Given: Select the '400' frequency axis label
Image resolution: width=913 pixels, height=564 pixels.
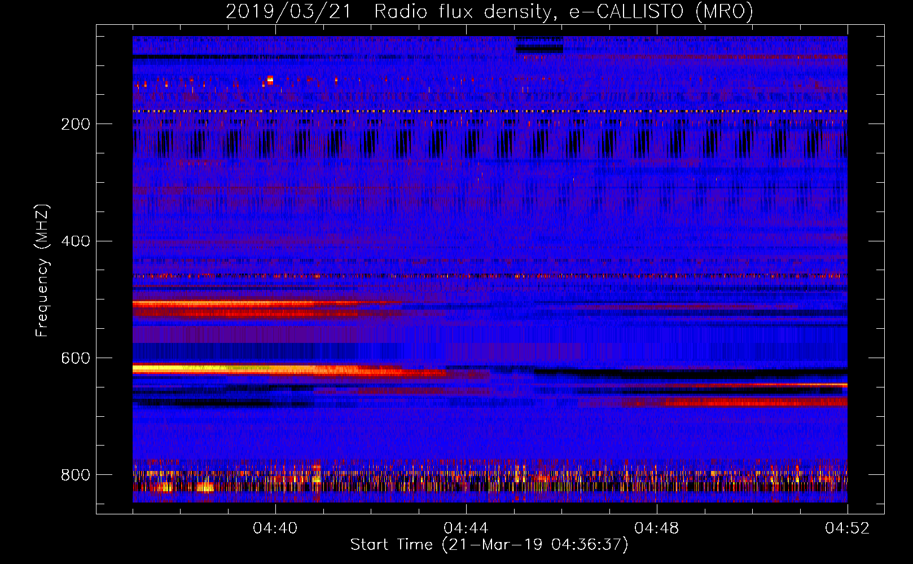Looking at the screenshot, I should pos(76,241).
